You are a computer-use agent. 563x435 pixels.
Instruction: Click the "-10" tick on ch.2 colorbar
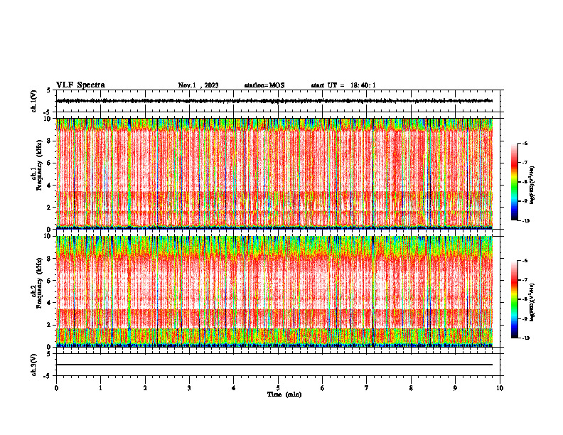tap(525, 338)
